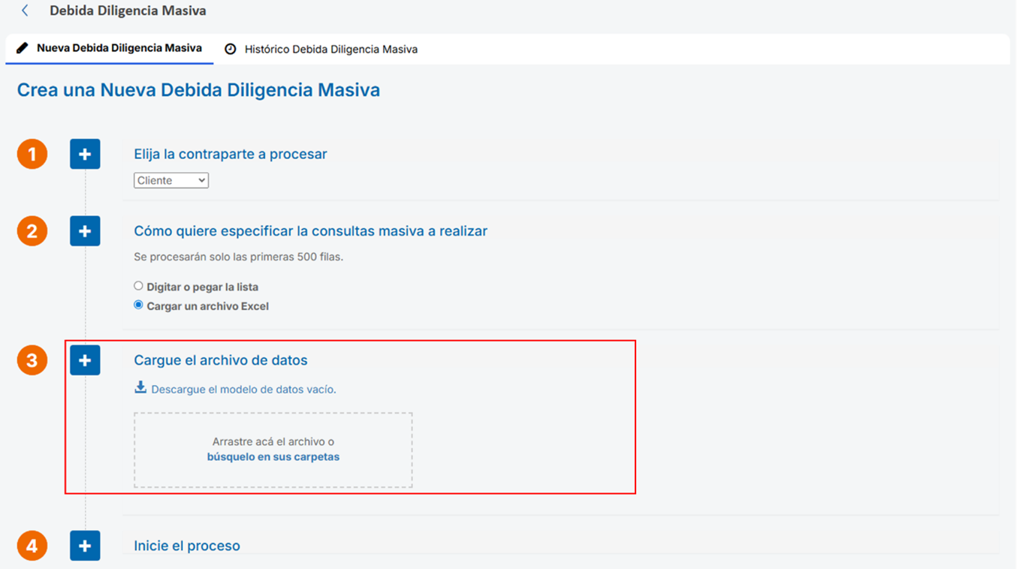Click the download icon before Descargue el modelo
Viewport: 1017px width, 569px height.
point(140,387)
